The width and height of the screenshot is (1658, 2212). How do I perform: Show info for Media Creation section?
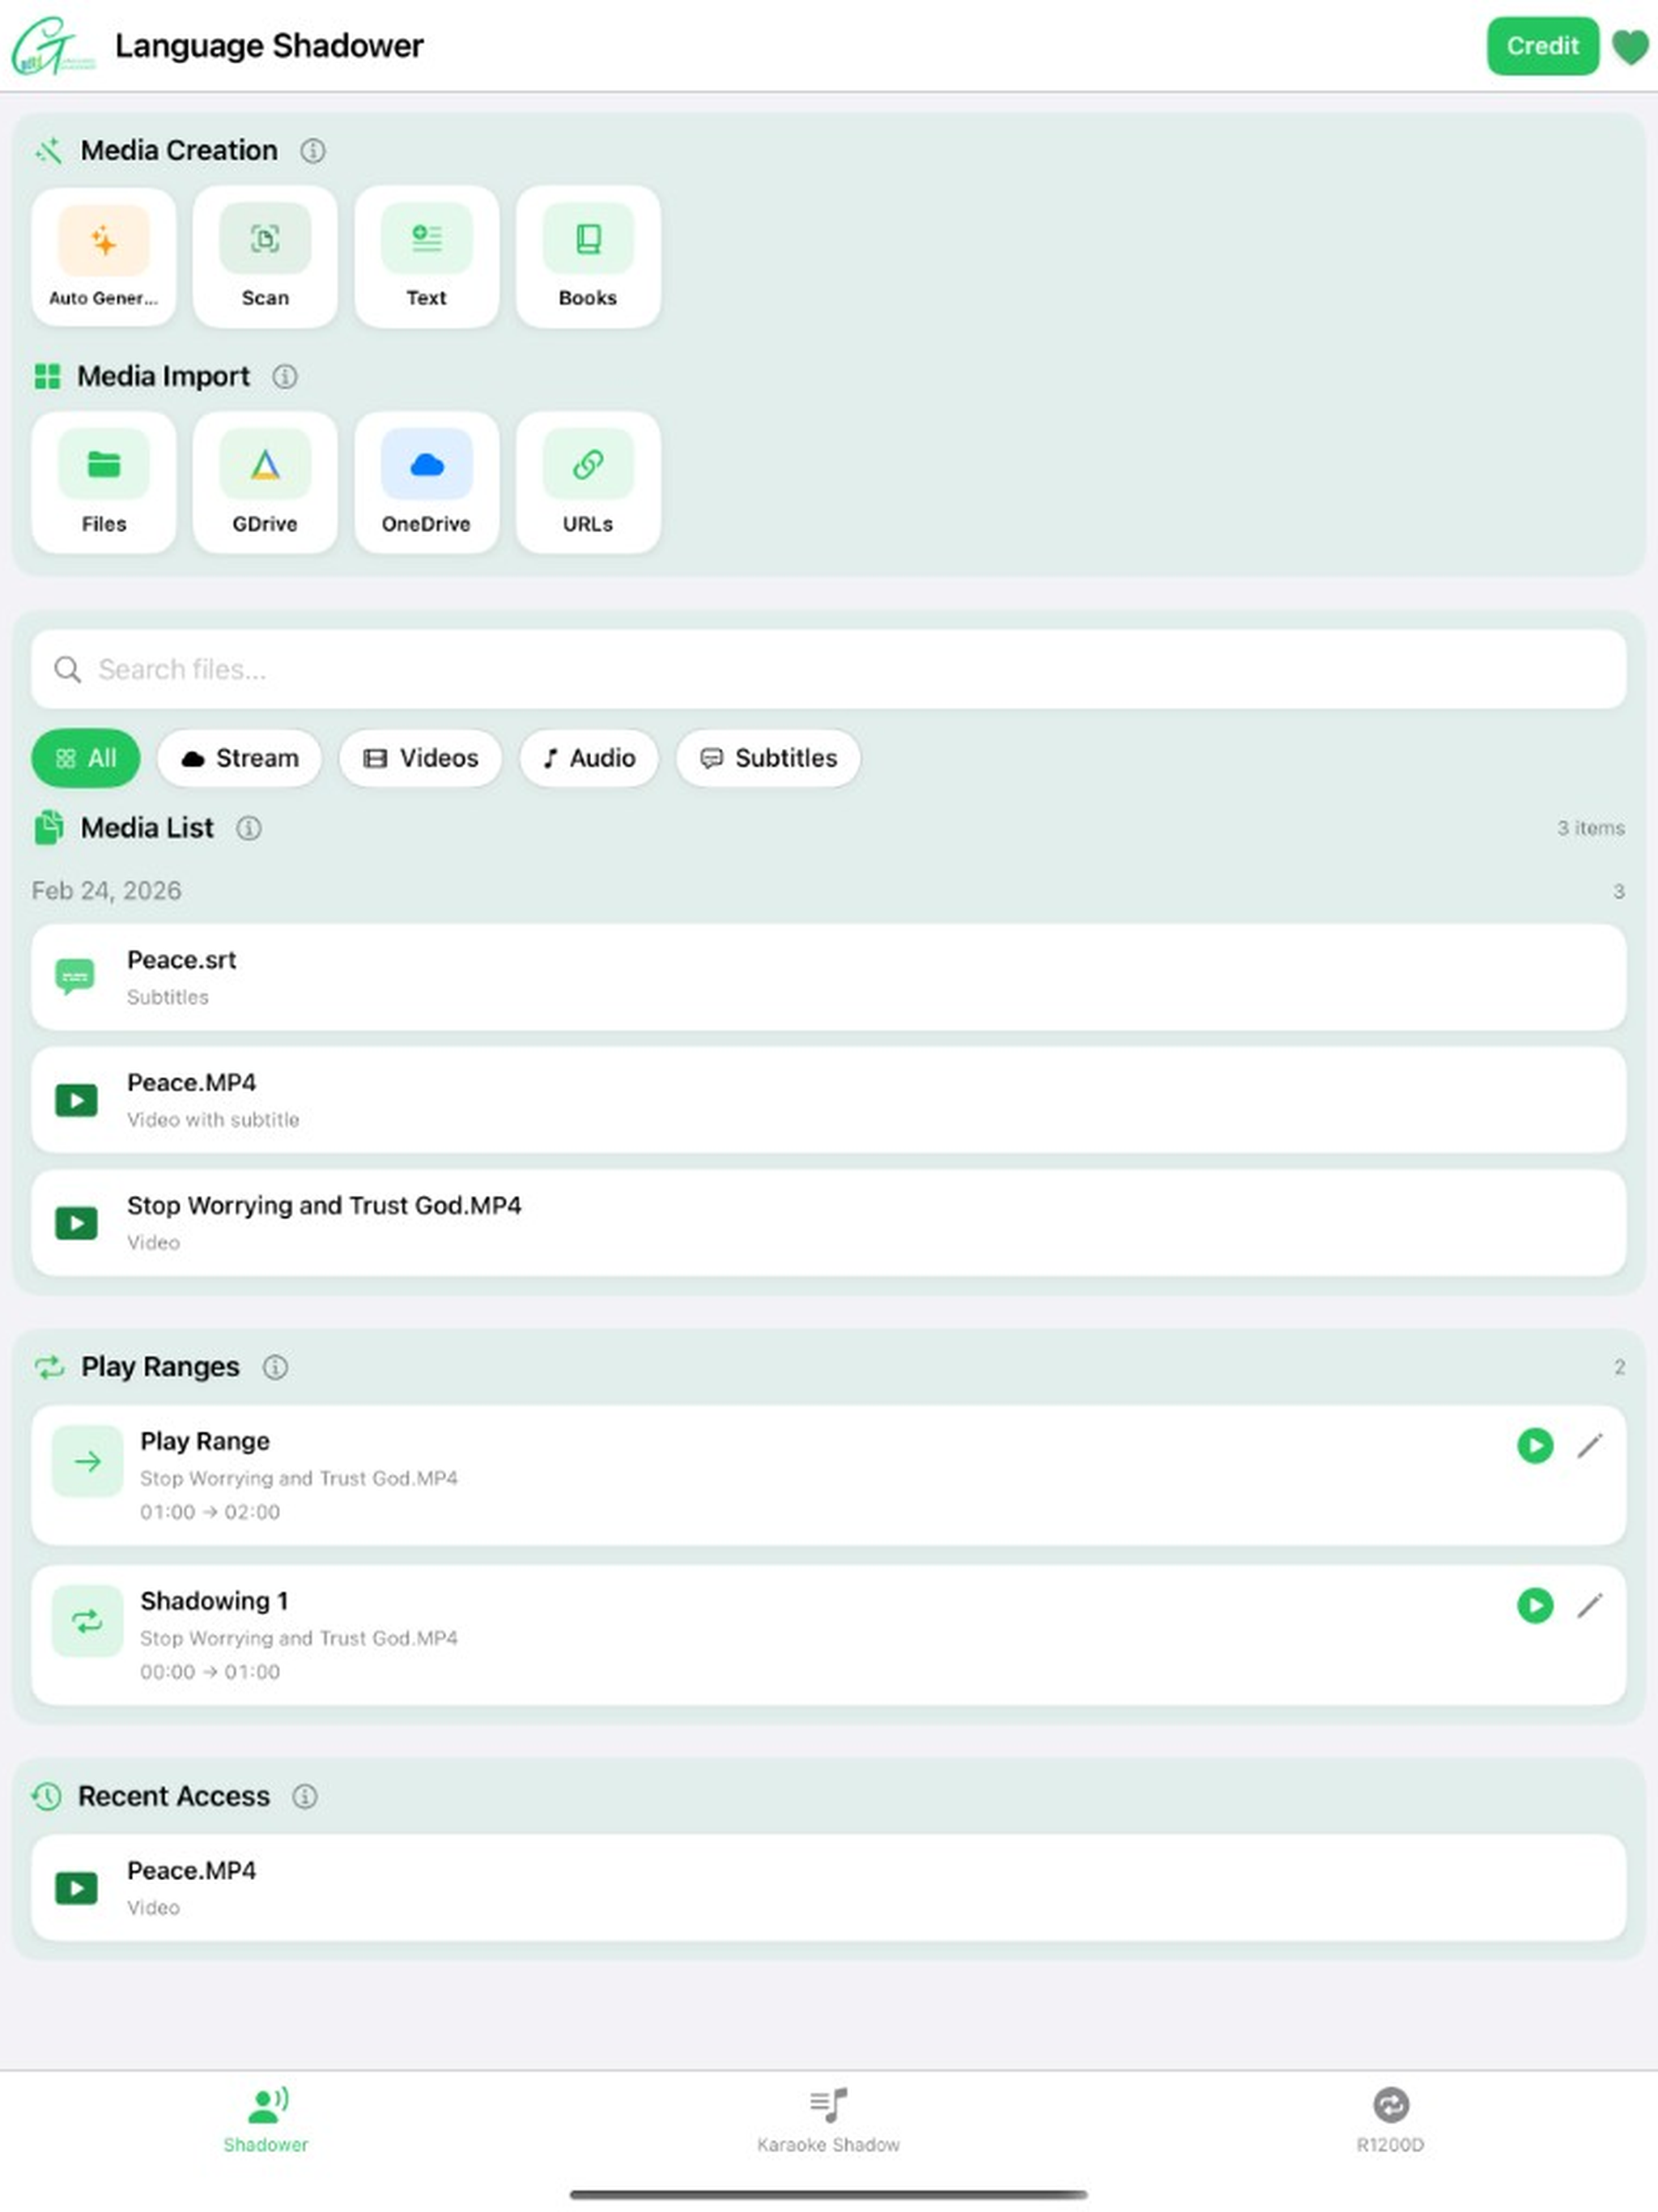(313, 151)
